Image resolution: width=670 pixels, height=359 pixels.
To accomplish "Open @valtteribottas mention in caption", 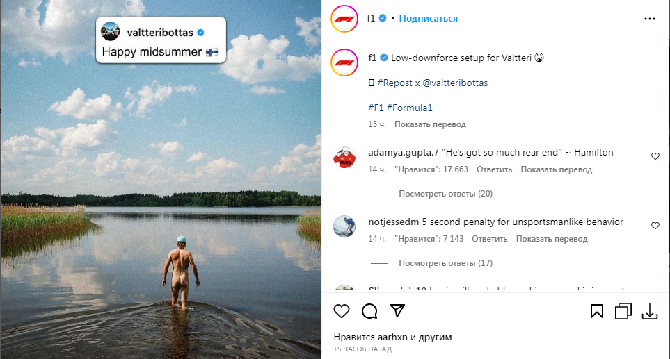I will [455, 83].
